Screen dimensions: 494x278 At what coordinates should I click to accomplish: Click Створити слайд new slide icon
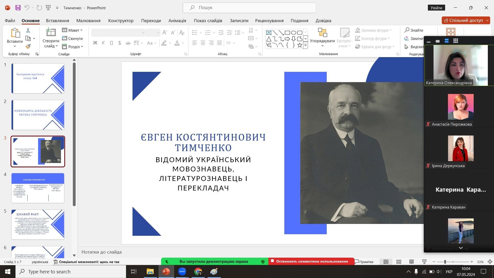pos(51,33)
